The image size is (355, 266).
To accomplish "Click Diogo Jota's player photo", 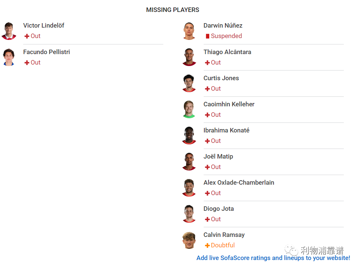I will [x=189, y=214].
